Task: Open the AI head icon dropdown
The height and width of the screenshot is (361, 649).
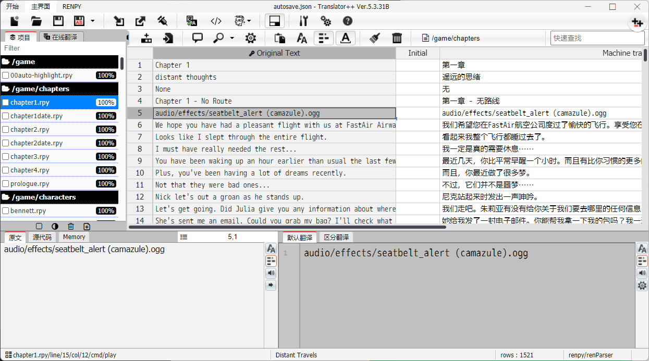Action: [x=243, y=21]
